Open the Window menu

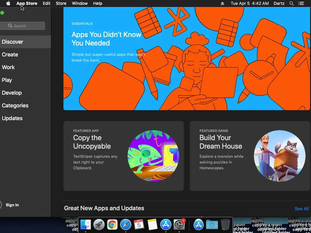[80, 3]
